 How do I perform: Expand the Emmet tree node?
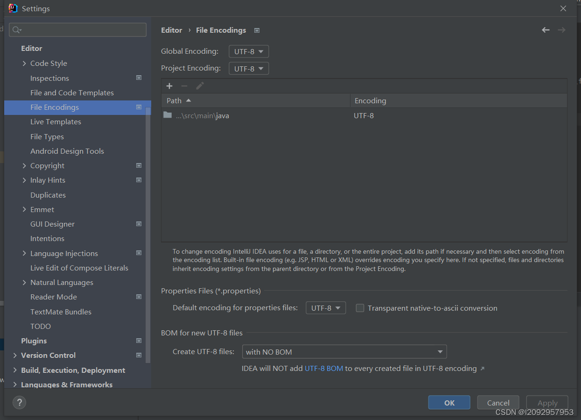24,209
